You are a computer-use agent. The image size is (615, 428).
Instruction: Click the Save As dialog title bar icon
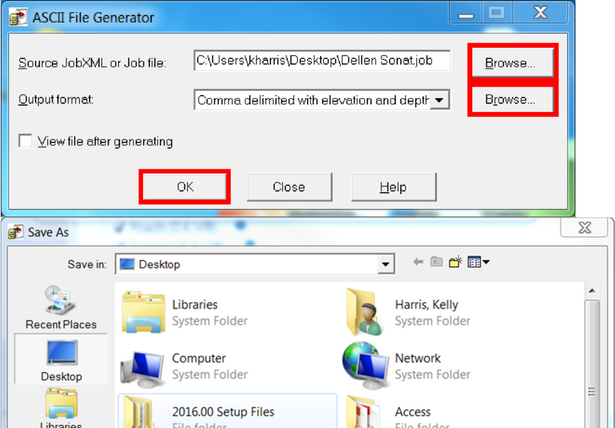coord(17,233)
